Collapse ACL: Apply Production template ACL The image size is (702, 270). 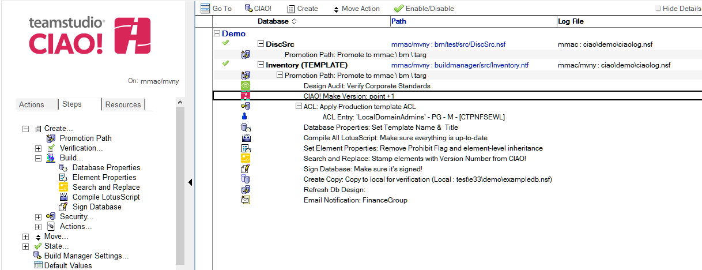click(299, 106)
